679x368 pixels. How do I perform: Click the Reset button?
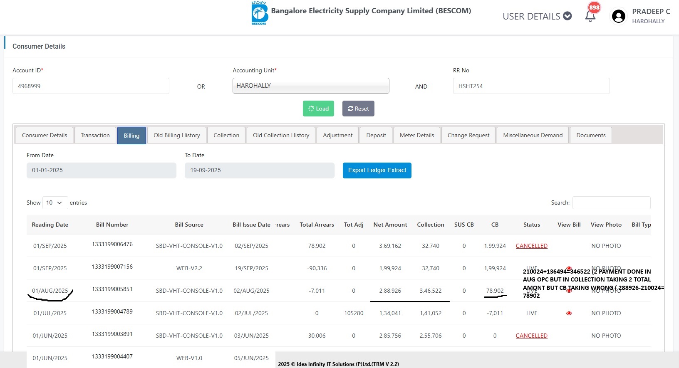[x=358, y=109]
